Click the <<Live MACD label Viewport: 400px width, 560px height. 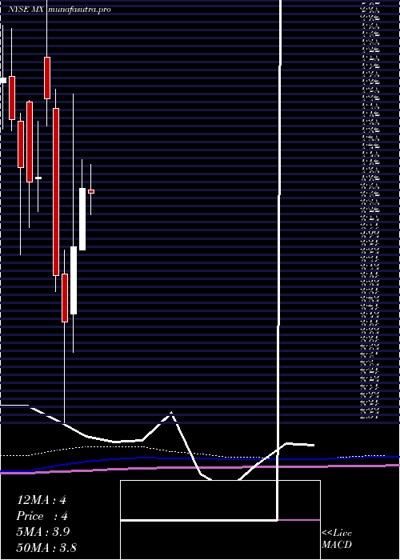pyautogui.click(x=337, y=539)
